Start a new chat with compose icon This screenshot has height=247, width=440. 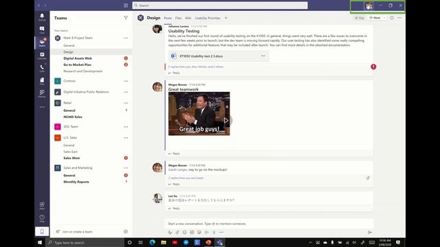pyautogui.click(x=126, y=5)
